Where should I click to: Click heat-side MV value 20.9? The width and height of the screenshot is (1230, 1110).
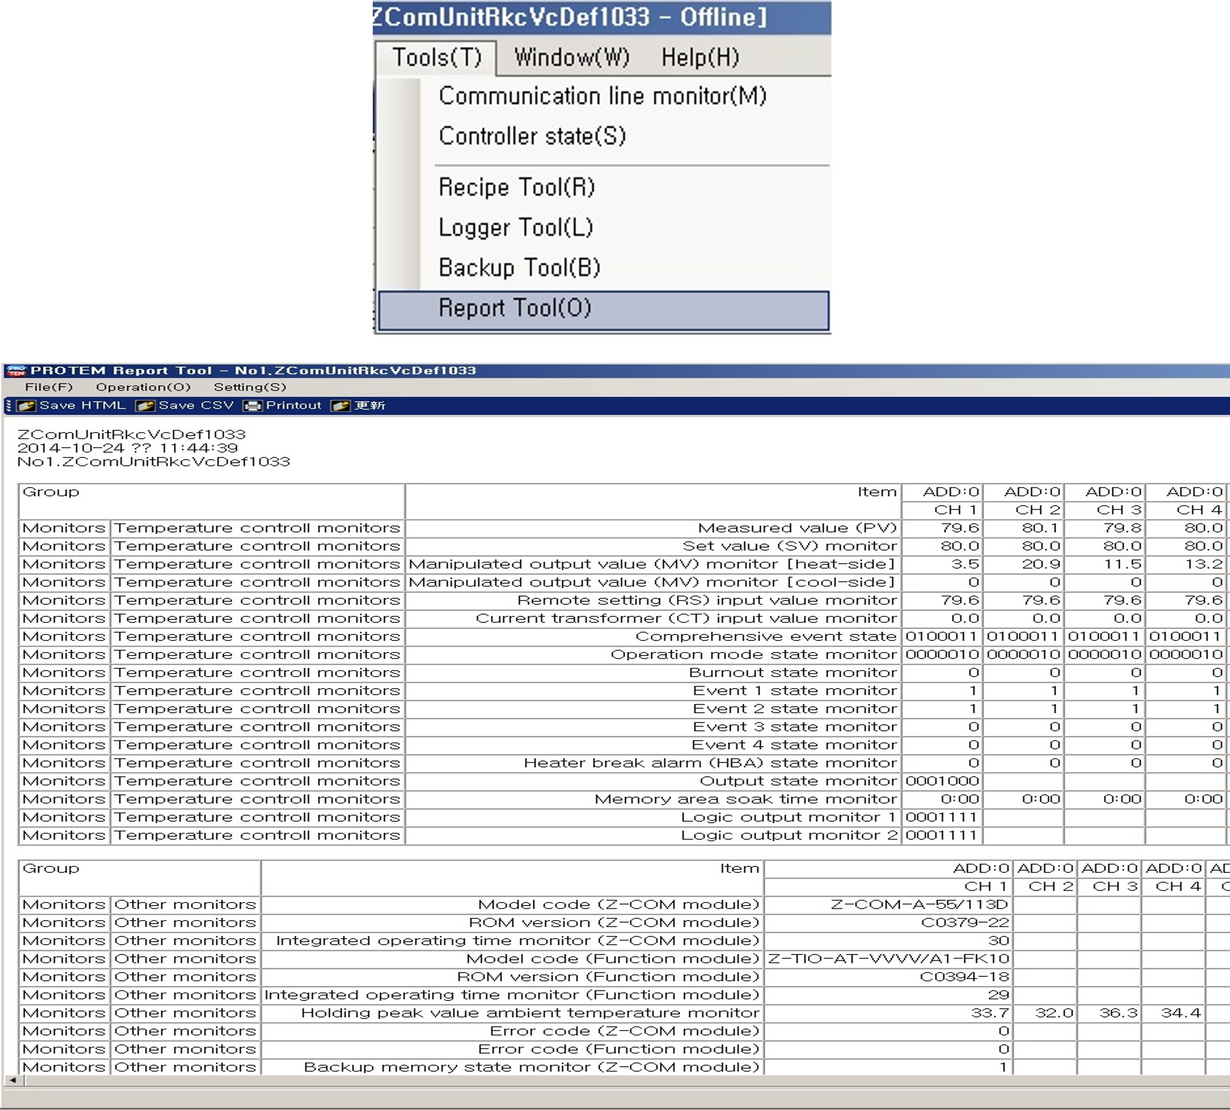click(x=1023, y=564)
